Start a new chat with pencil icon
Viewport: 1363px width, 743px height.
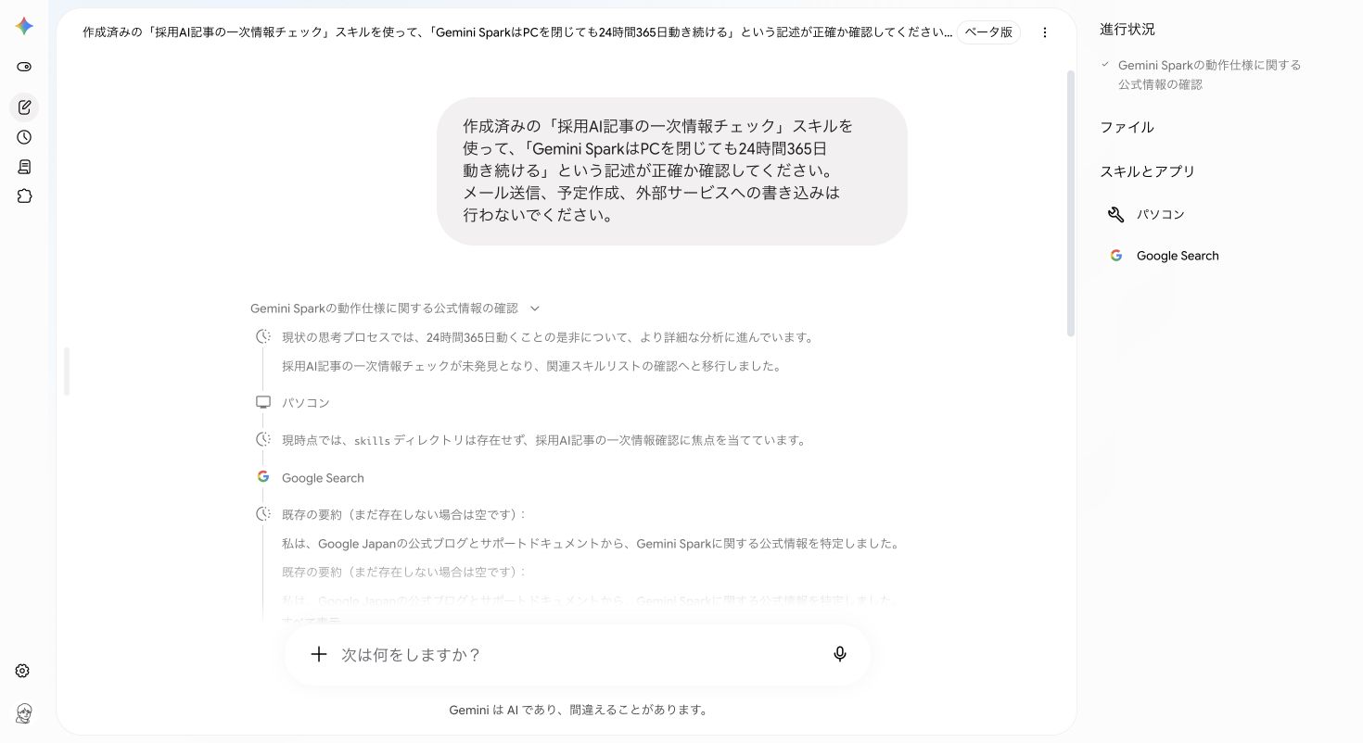tap(24, 107)
